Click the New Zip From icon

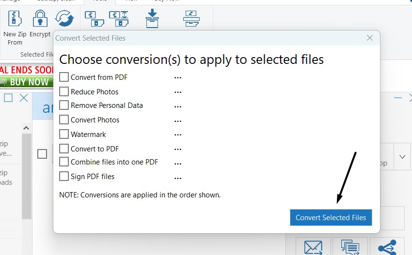pyautogui.click(x=16, y=19)
